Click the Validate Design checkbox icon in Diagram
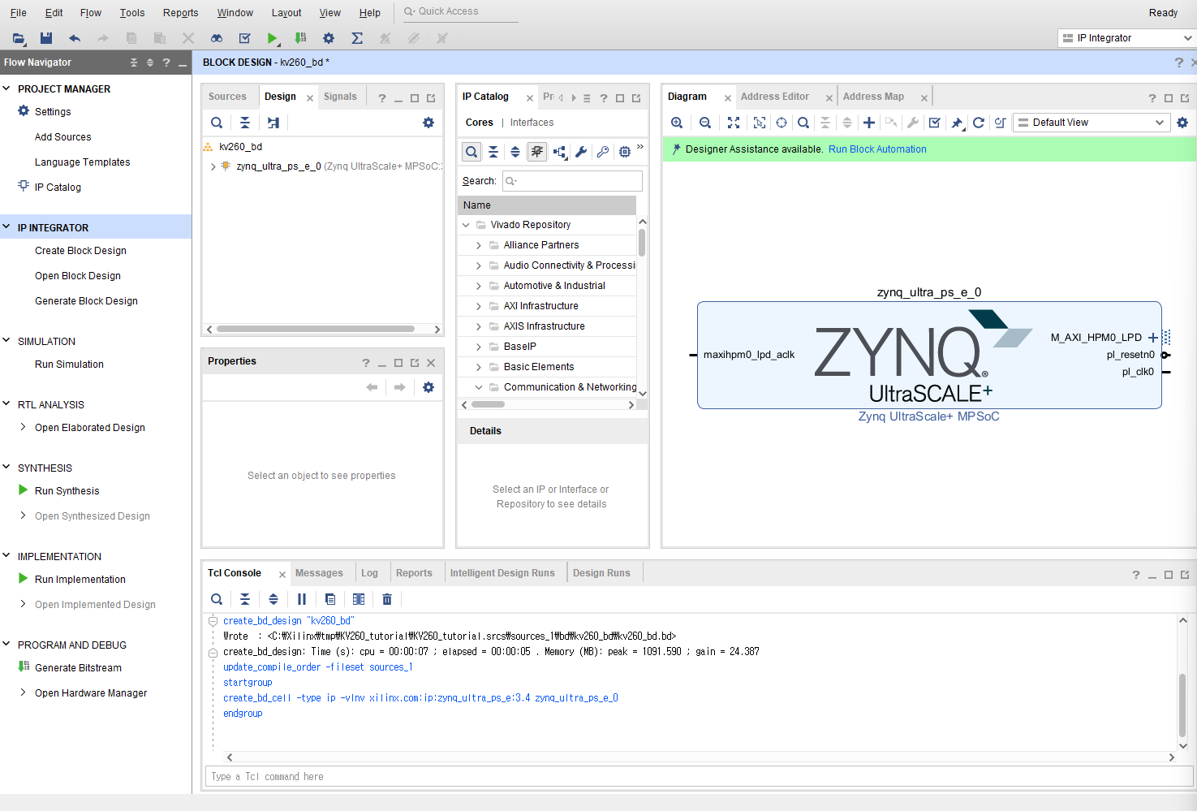The image size is (1197, 811). (x=935, y=123)
